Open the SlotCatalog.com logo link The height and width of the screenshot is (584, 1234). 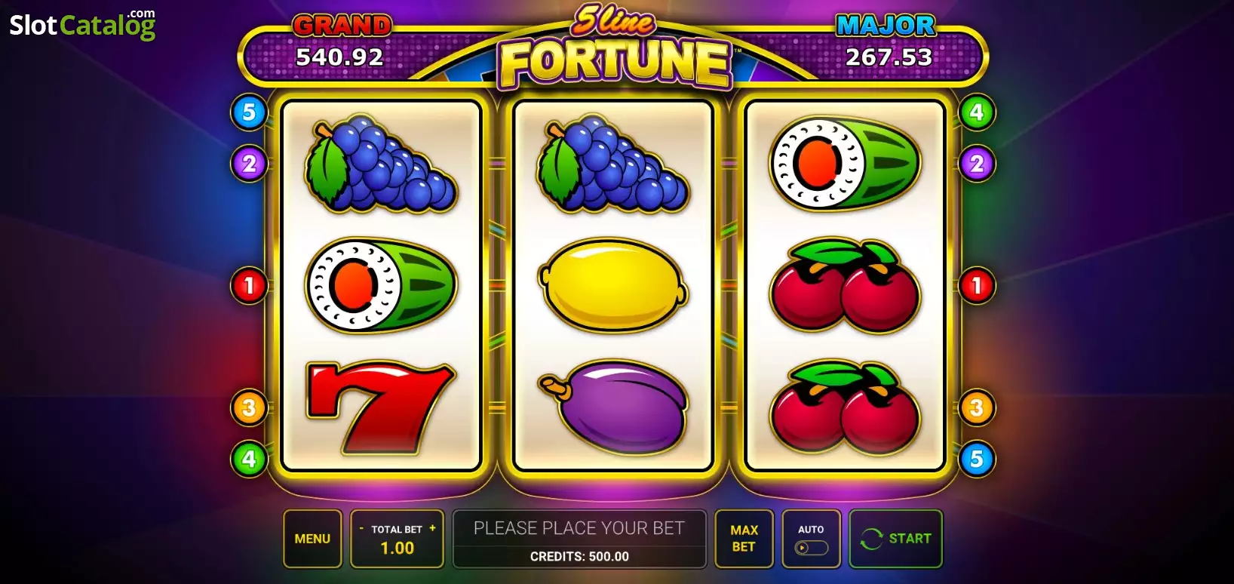pos(82,24)
